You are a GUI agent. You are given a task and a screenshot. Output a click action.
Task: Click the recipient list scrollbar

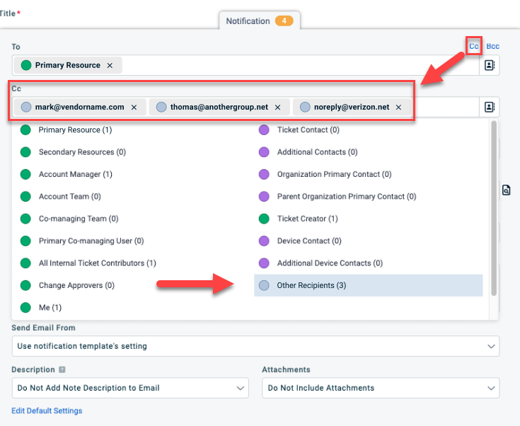pyautogui.click(x=493, y=205)
